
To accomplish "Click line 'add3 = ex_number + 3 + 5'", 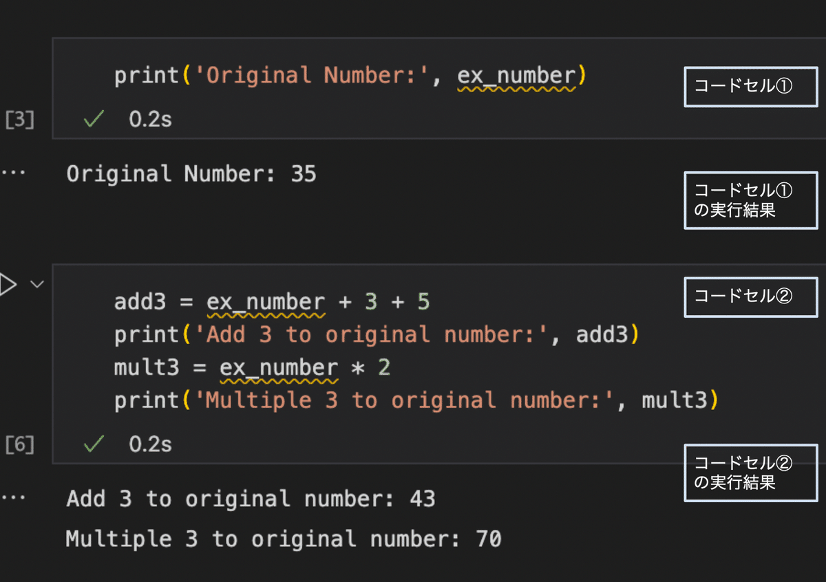I will pyautogui.click(x=272, y=302).
